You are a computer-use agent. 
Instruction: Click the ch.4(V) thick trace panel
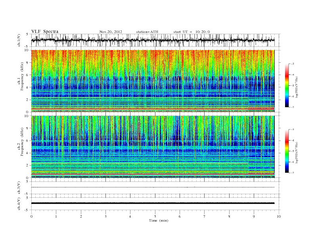pyautogui.click(x=156, y=204)
